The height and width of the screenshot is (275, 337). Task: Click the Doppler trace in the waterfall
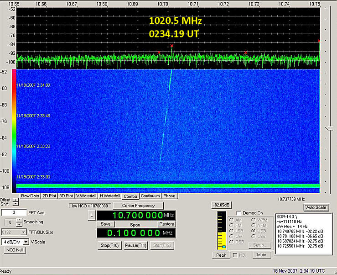[166, 116]
